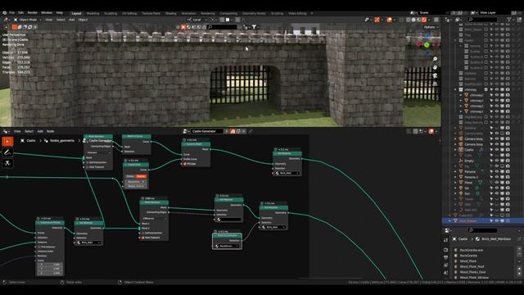The width and height of the screenshot is (524, 295).
Task: Click the 3D viewport editor type icon
Action: (x=6, y=20)
